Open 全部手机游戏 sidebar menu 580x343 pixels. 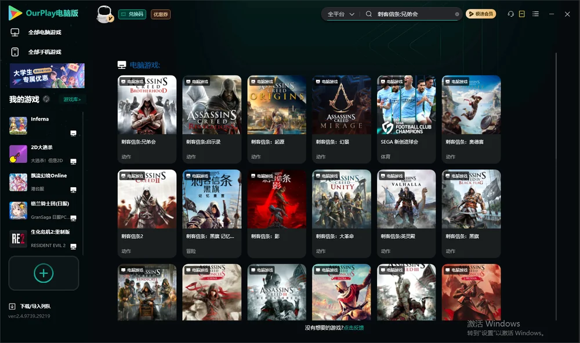[45, 52]
